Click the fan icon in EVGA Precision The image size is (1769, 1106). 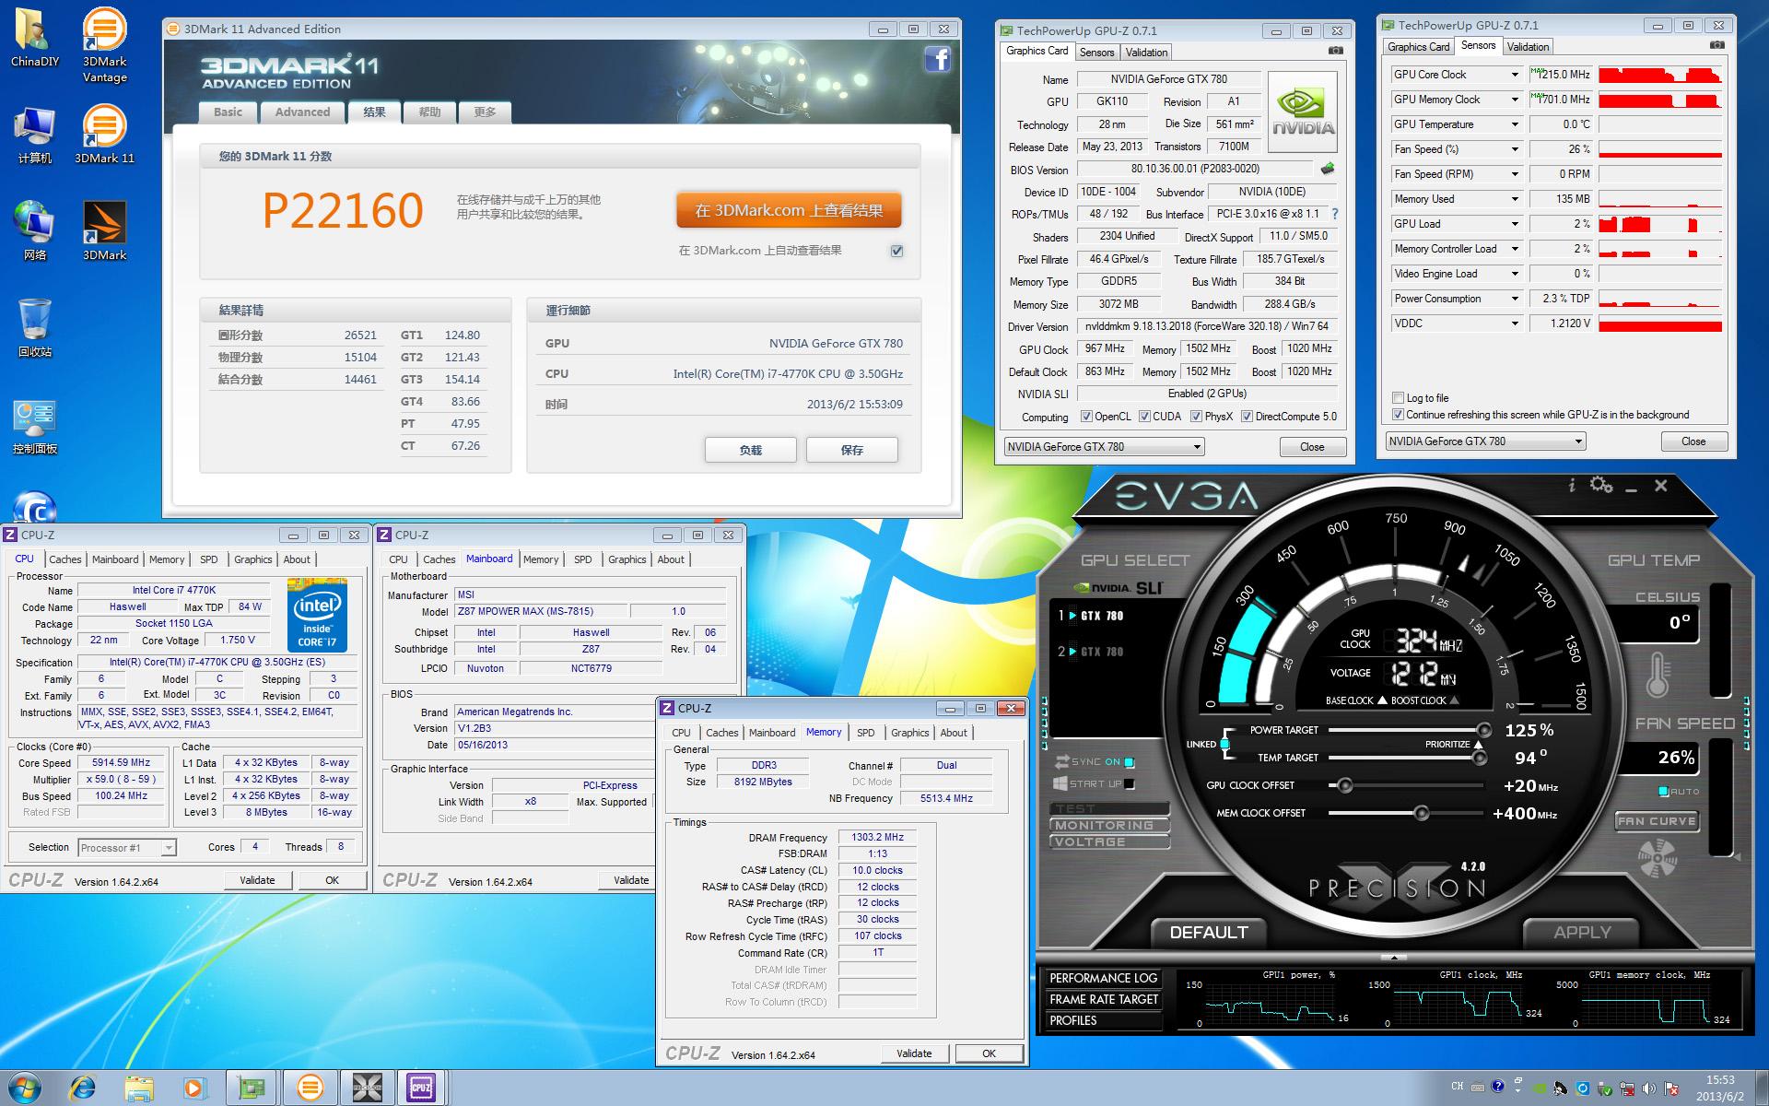(x=1658, y=859)
